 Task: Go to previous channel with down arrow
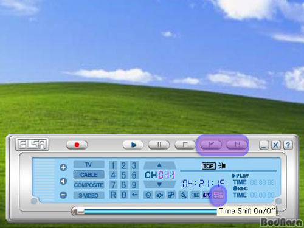(x=159, y=184)
